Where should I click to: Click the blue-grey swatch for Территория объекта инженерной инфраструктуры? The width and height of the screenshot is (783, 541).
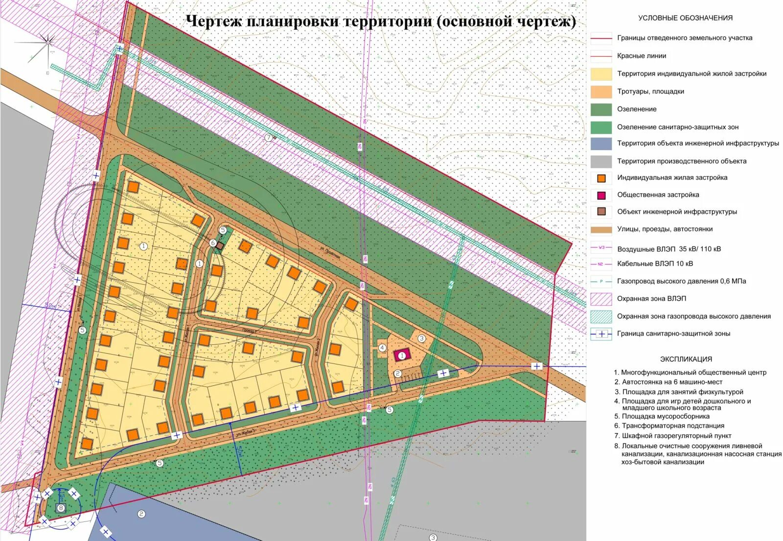(x=601, y=144)
